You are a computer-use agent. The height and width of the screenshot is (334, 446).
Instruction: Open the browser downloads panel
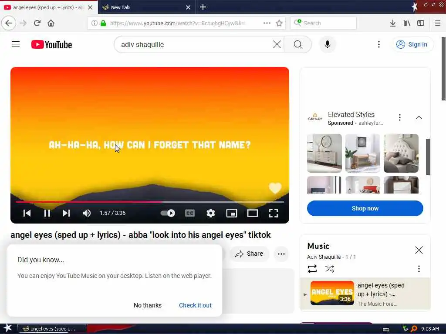point(392,23)
